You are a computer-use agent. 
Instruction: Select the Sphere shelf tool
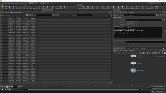[x=6, y=7]
